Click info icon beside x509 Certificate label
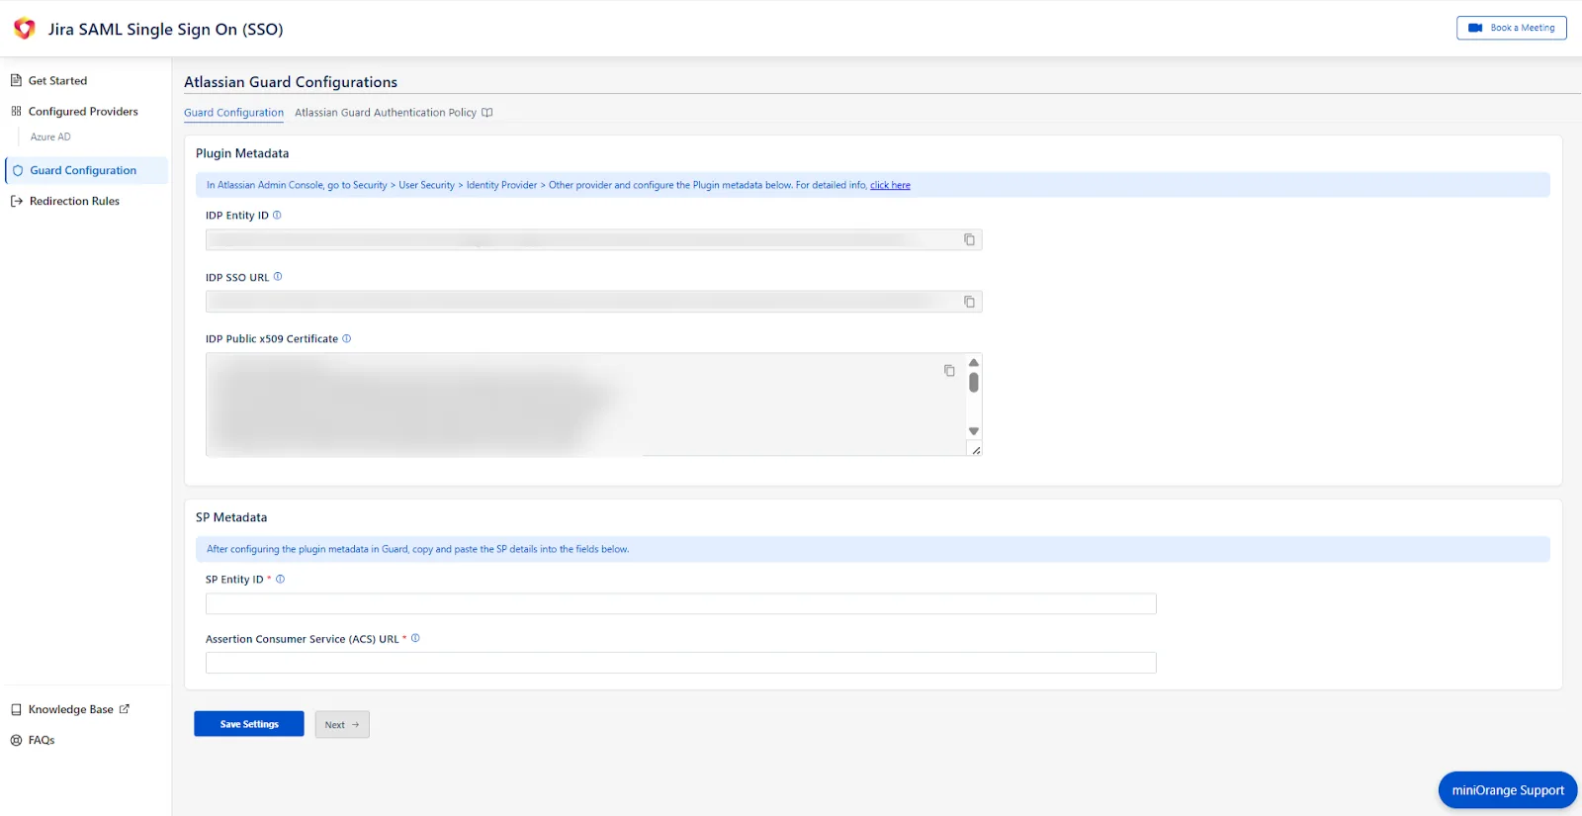 click(x=346, y=338)
